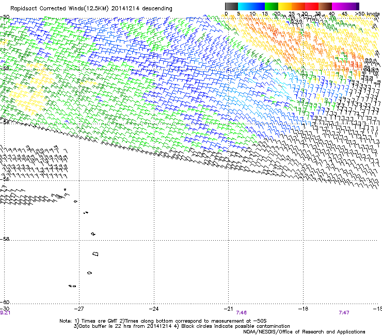
Task: Click the gray 0–5 knots color segment
Action: 231,6
